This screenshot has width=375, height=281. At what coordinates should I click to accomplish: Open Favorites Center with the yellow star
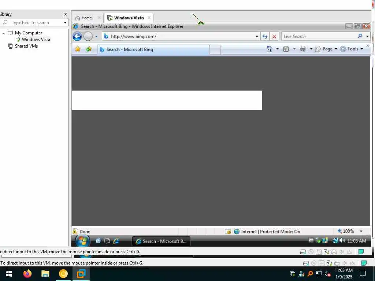pos(78,49)
